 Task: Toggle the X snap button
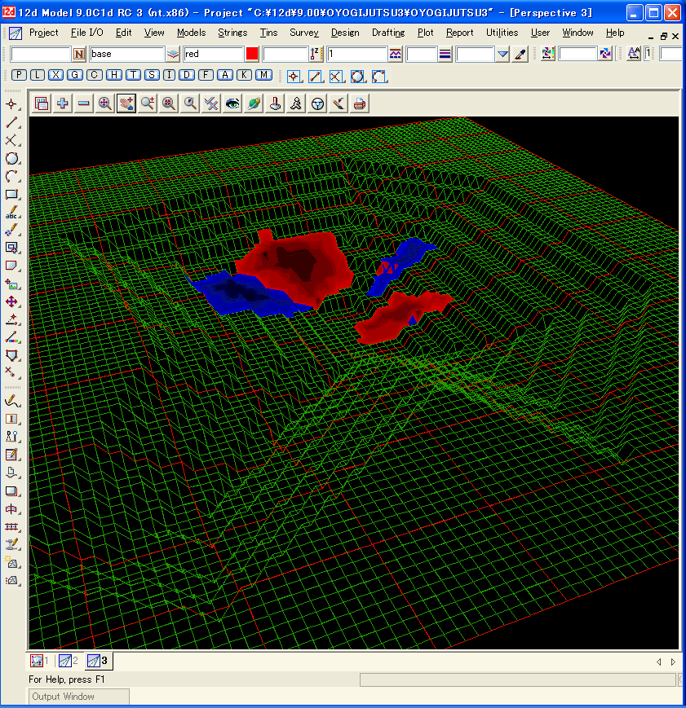tap(56, 75)
